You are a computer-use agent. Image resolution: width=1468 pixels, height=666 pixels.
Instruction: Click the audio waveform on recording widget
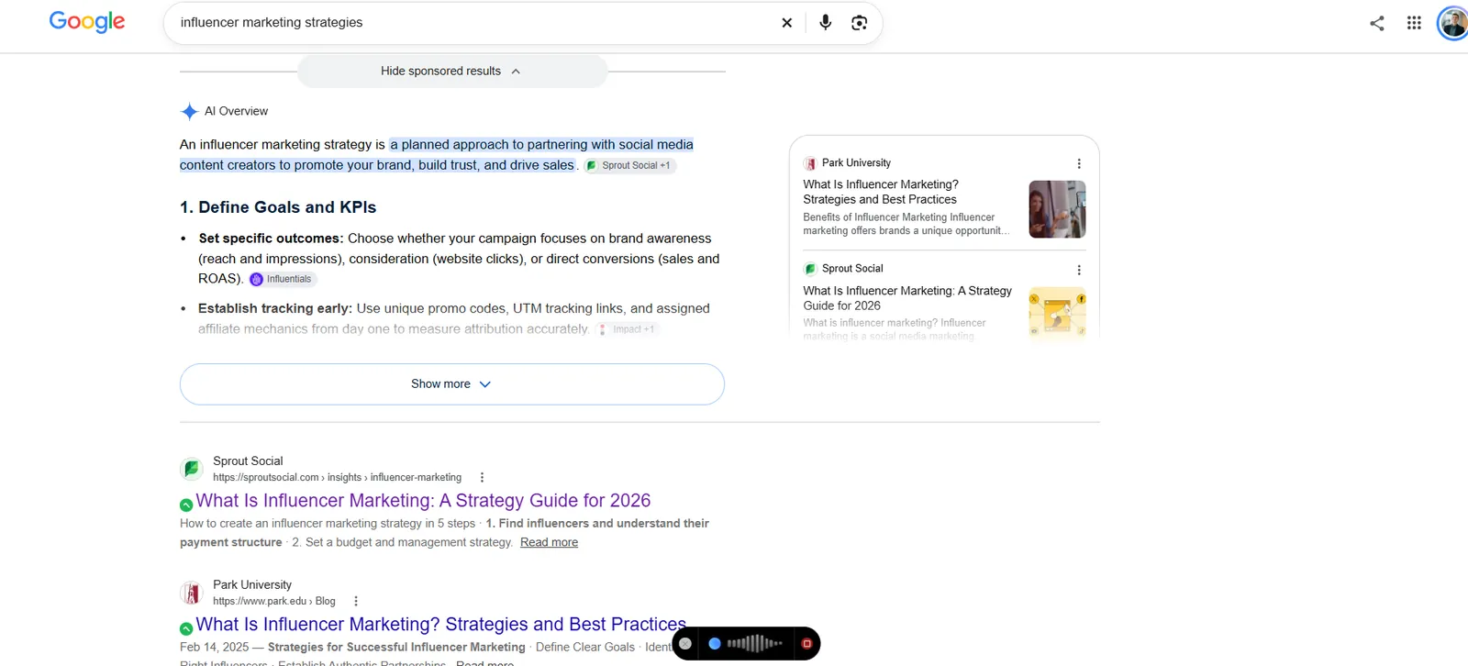coord(754,644)
